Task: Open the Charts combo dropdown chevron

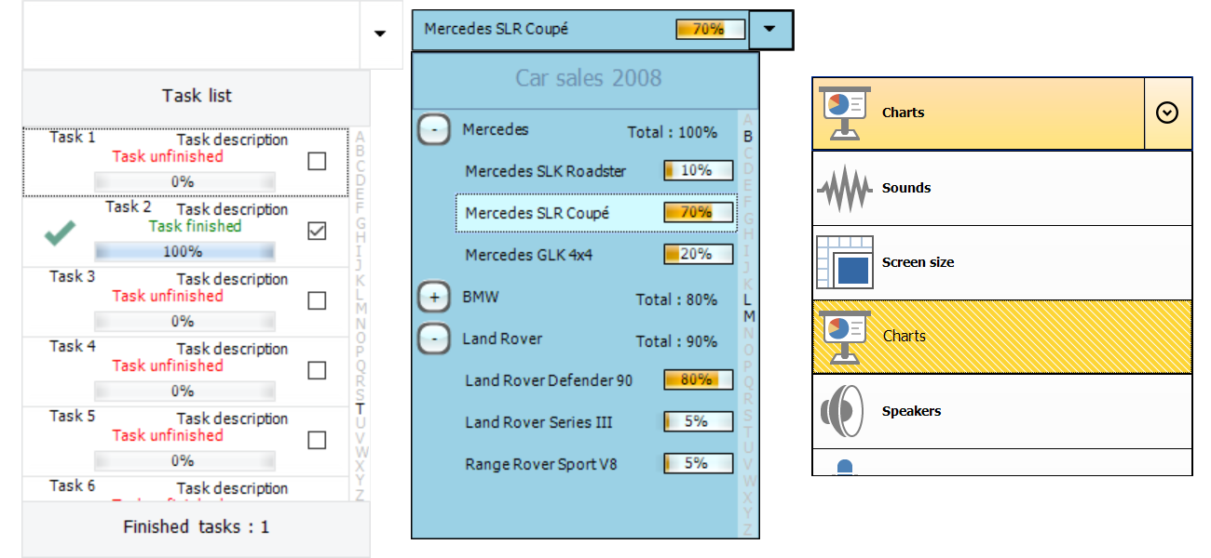Action: 1167,113
